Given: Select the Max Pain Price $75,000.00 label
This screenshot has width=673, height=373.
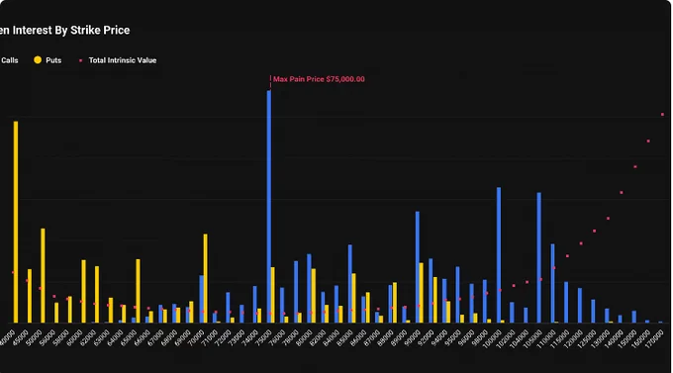Looking at the screenshot, I should click(319, 79).
